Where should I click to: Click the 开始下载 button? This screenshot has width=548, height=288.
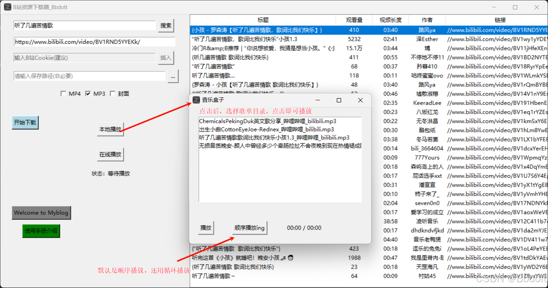[25, 122]
